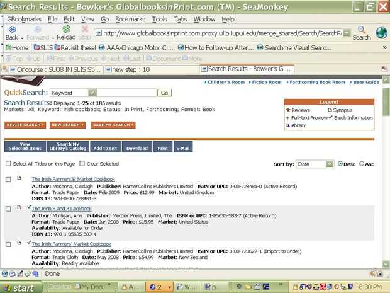
Task: Switch to Oncourse : SU08 IN SLIS tab
Action: [56, 69]
